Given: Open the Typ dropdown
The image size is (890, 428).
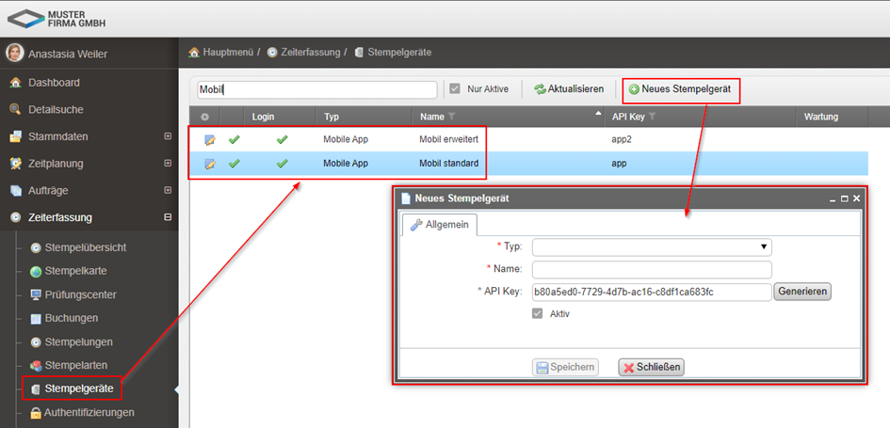Looking at the screenshot, I should [652, 247].
